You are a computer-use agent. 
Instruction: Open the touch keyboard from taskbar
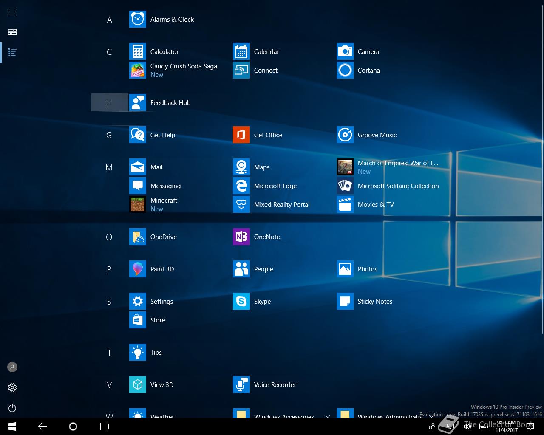[x=484, y=427]
